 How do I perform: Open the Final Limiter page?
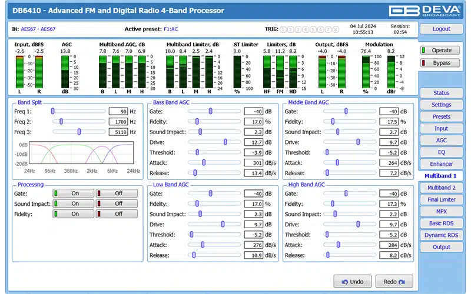(x=441, y=199)
